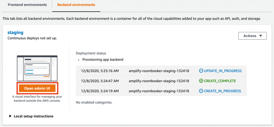Open the staging environment link

point(15,33)
